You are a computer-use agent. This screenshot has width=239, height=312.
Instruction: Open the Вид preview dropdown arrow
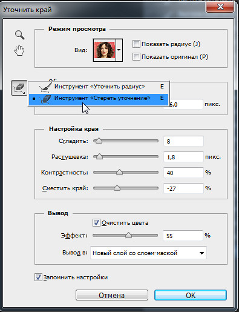click(x=119, y=50)
